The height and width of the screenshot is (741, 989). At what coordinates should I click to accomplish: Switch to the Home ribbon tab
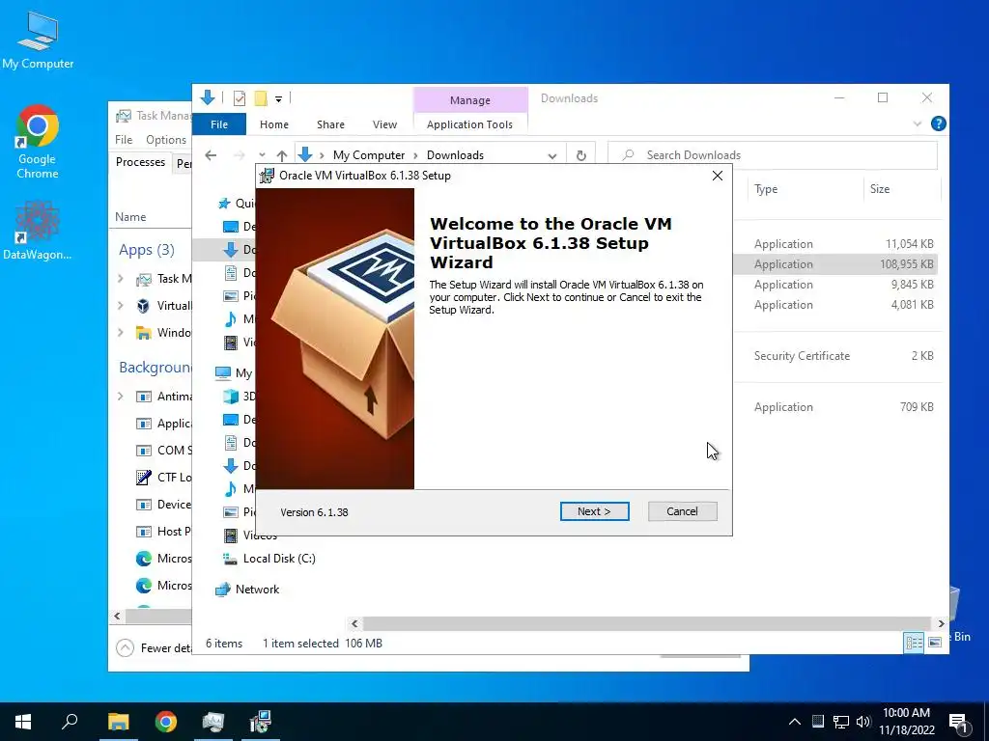click(x=273, y=124)
